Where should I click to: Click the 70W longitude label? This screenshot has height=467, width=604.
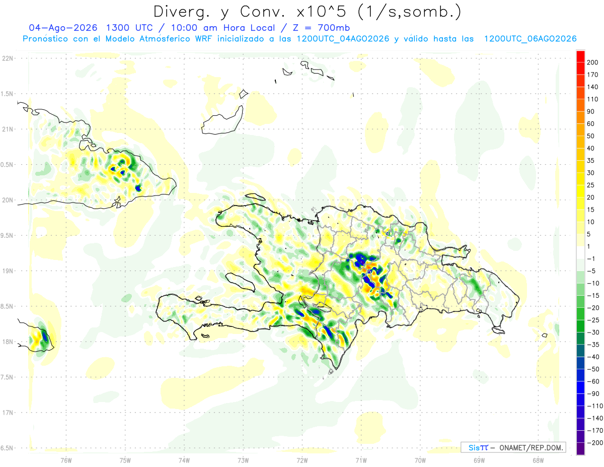pyautogui.click(x=420, y=460)
